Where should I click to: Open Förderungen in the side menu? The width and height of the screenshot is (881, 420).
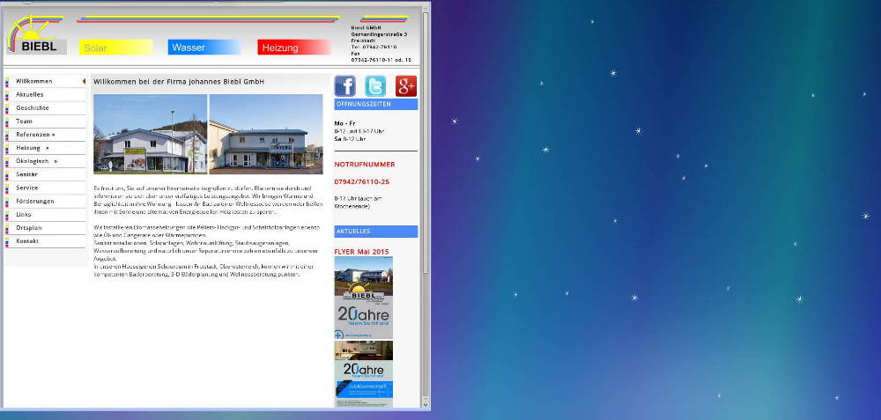click(45, 201)
